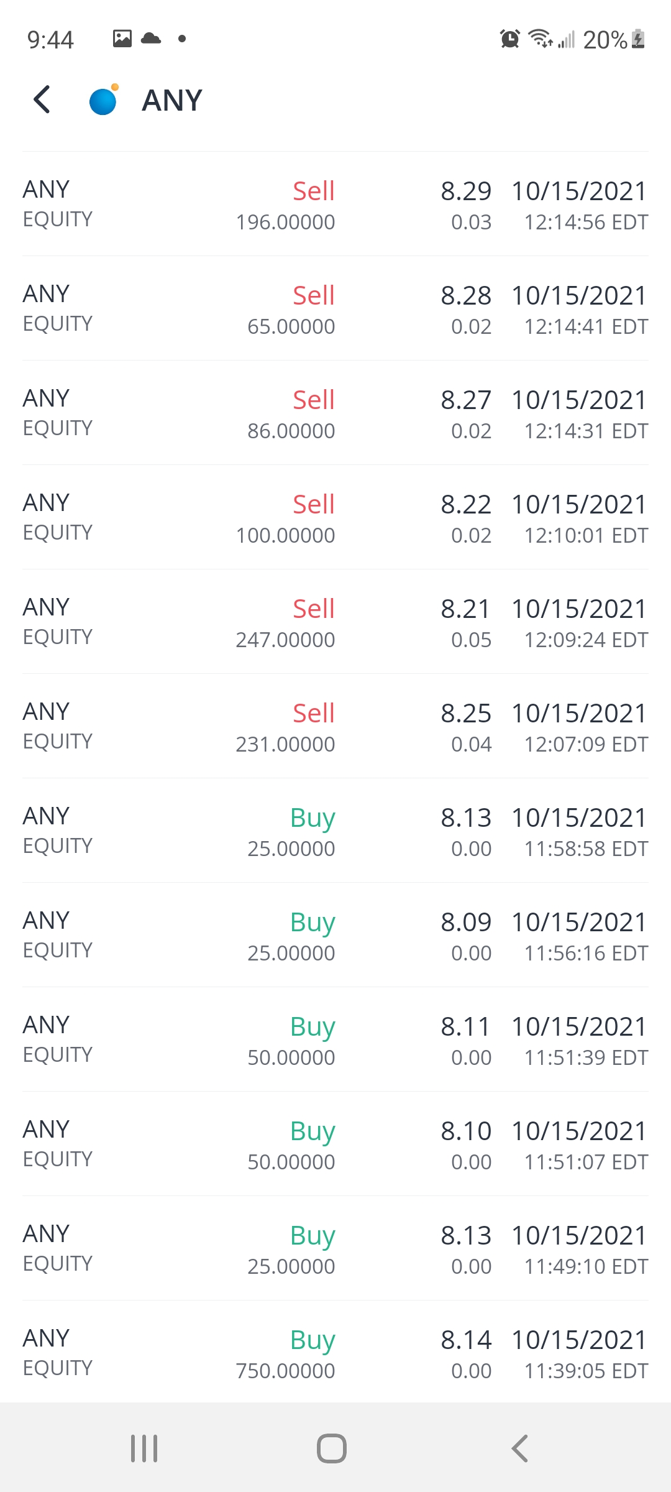Open the Buy trade at 11:58:58 EDT

335,831
